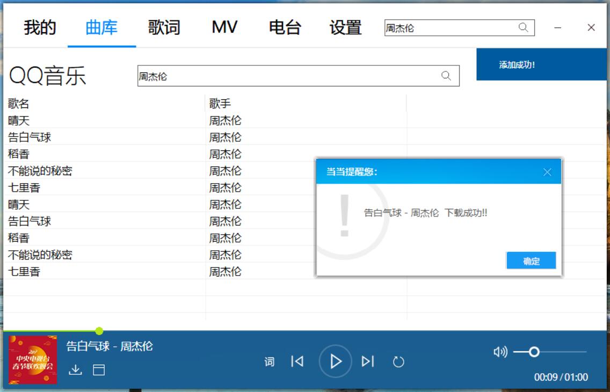Toggle lyrics with the 词 button
This screenshot has height=392, width=610.
(x=269, y=362)
